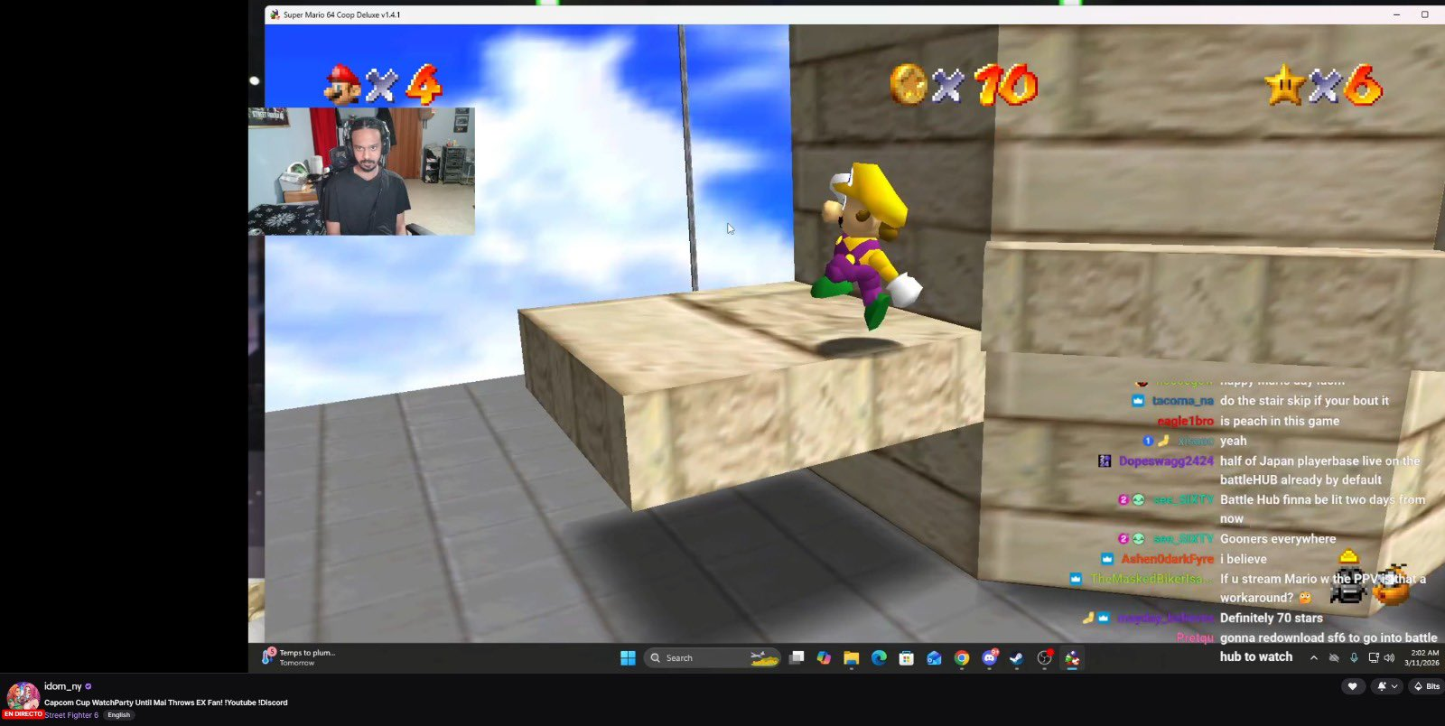Open the volume tray icon
This screenshot has height=726, width=1445.
tap(1389, 658)
